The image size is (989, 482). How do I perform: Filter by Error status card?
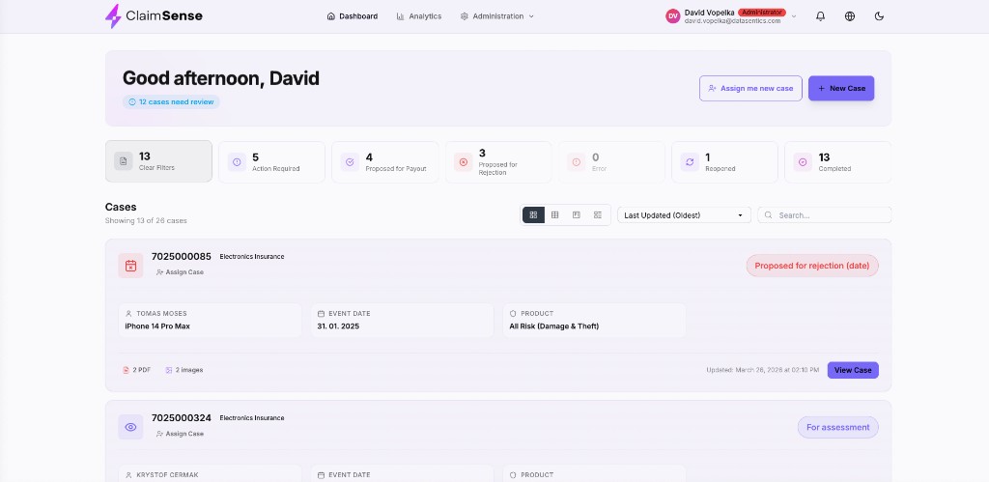point(611,162)
